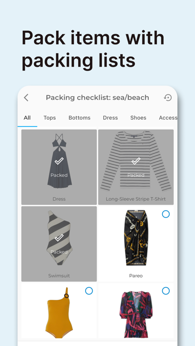Switch to the All tab
Image resolution: width=195 pixels, height=346 pixels.
[x=27, y=118]
